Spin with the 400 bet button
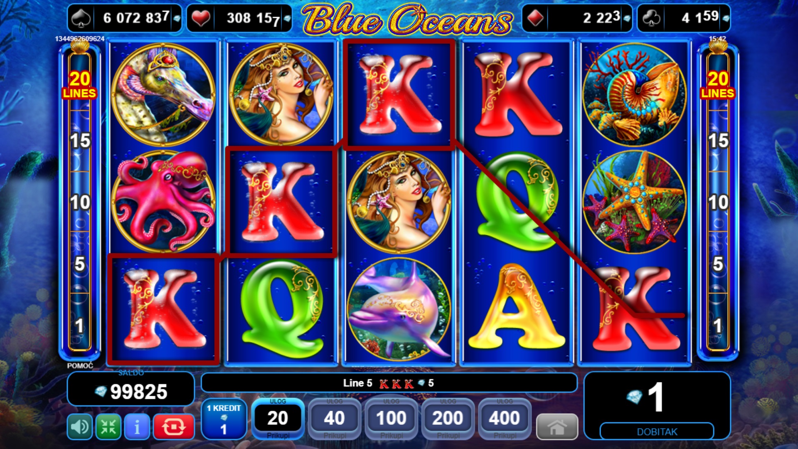 [505, 419]
